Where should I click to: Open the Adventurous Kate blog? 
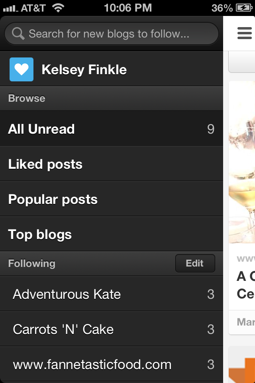click(67, 294)
